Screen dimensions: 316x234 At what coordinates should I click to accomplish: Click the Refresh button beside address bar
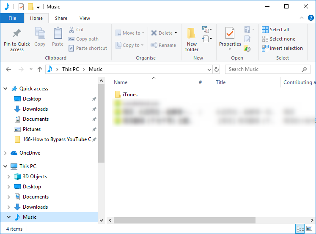217,69
